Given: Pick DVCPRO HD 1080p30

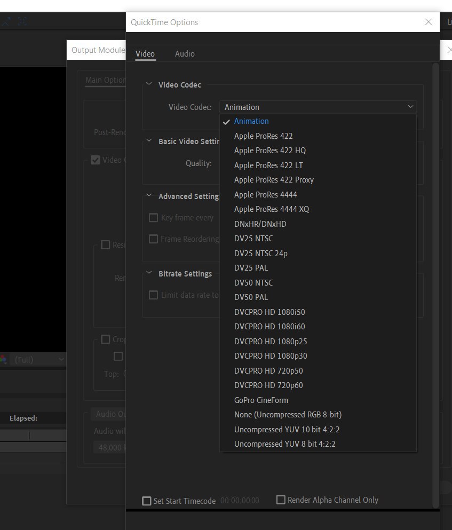Looking at the screenshot, I should pyautogui.click(x=318, y=356).
